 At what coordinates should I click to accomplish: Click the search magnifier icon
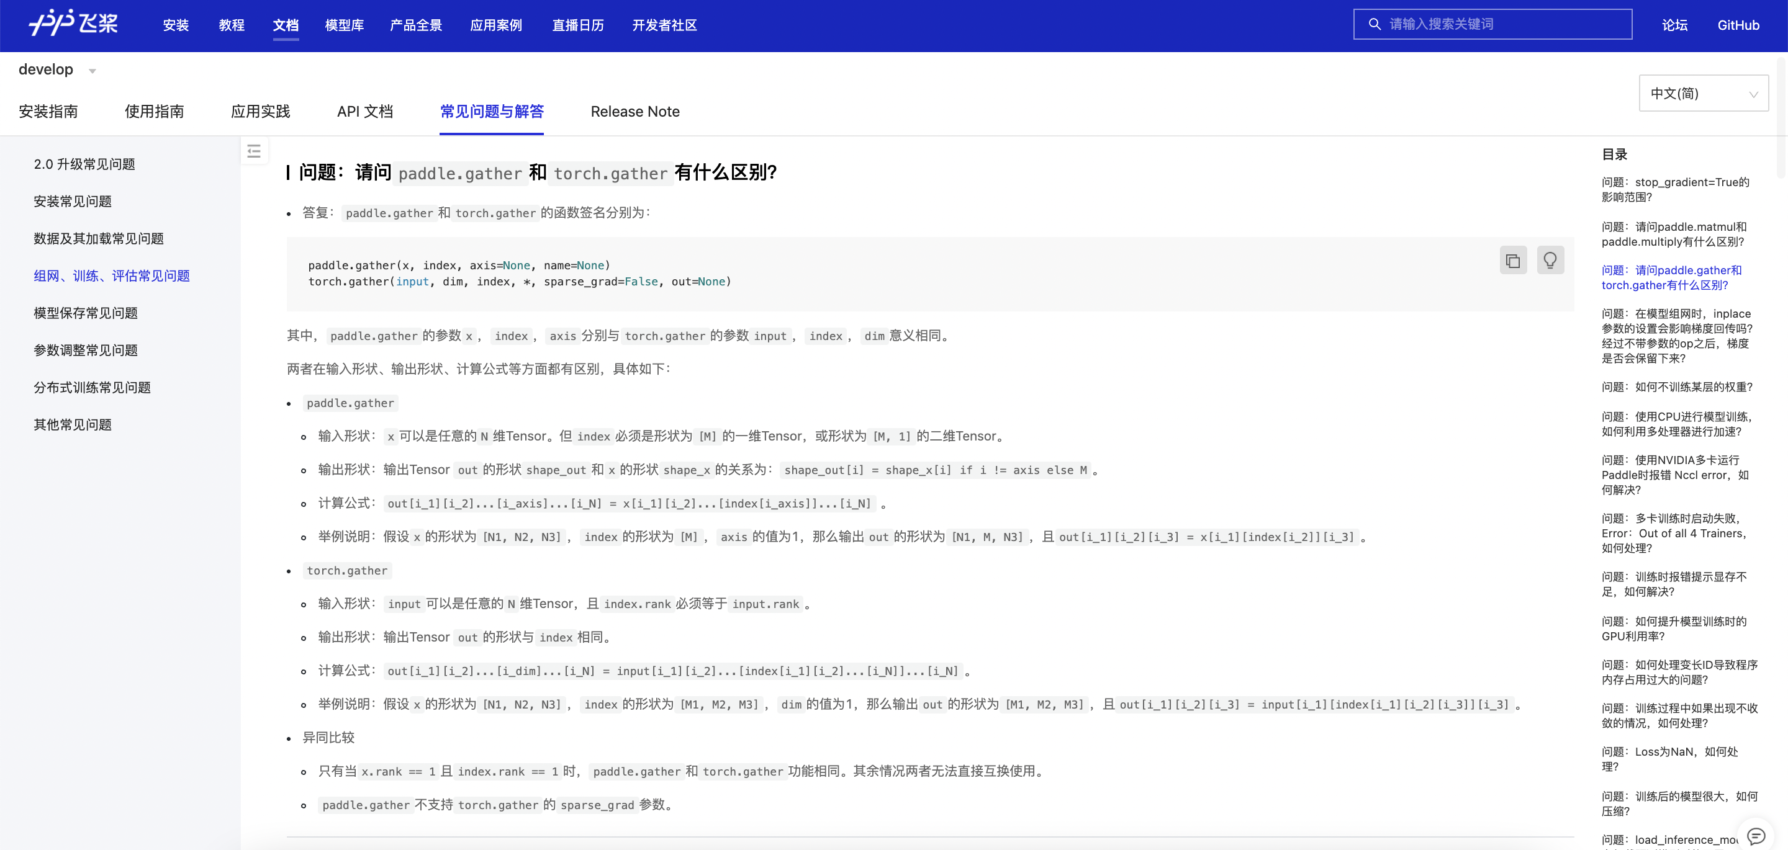click(1374, 24)
